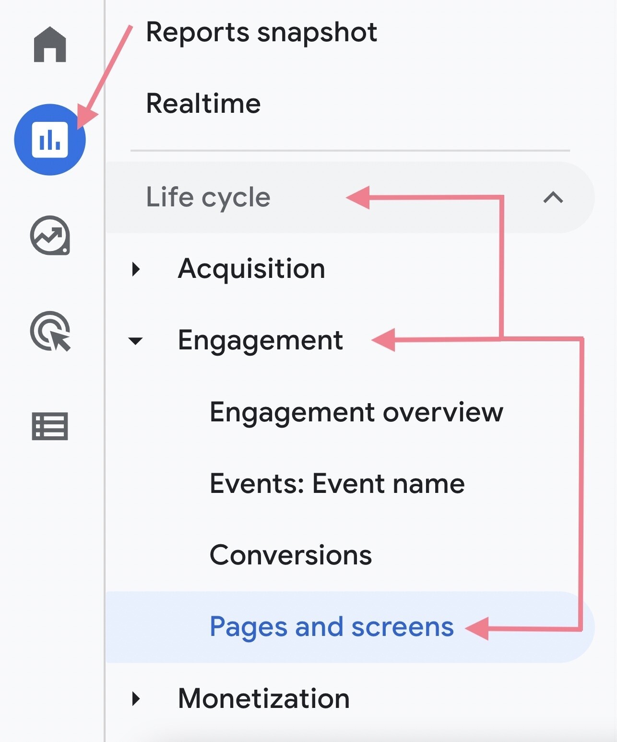Select the Acquisition menu entry

[251, 268]
